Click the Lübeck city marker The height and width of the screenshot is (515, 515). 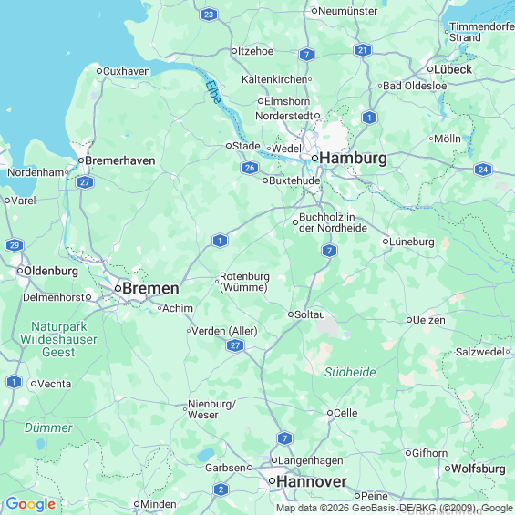tap(430, 69)
